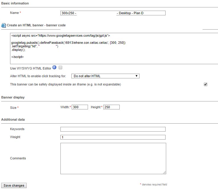
Task: Enable the Use WYSWYG HTML Editor checkbox
Action: point(60,68)
